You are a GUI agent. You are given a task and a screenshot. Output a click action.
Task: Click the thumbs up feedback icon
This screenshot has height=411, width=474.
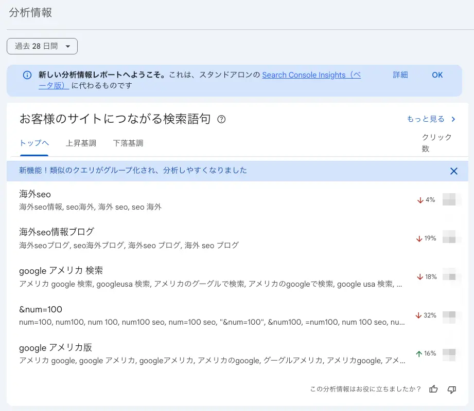(433, 389)
